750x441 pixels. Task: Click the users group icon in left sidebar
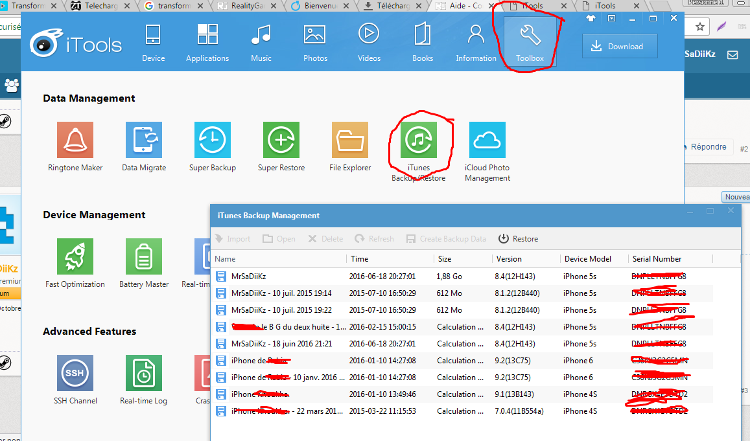pyautogui.click(x=12, y=85)
